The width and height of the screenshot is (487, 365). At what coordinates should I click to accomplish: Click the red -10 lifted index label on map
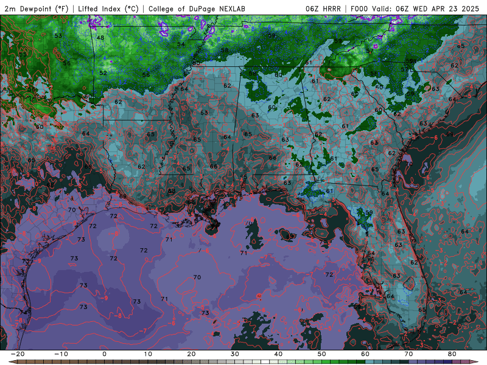coord(34,184)
